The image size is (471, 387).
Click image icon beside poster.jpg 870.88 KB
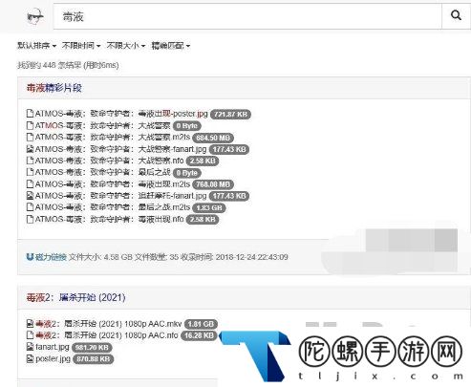pos(30,358)
